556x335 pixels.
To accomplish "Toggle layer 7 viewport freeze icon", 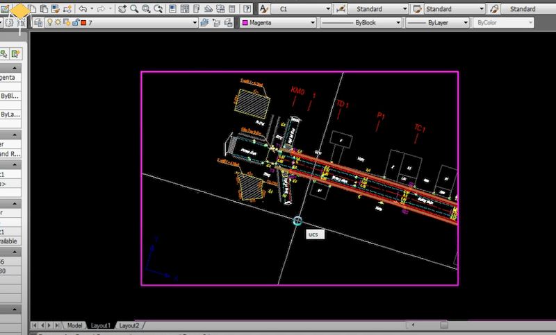I will point(67,22).
